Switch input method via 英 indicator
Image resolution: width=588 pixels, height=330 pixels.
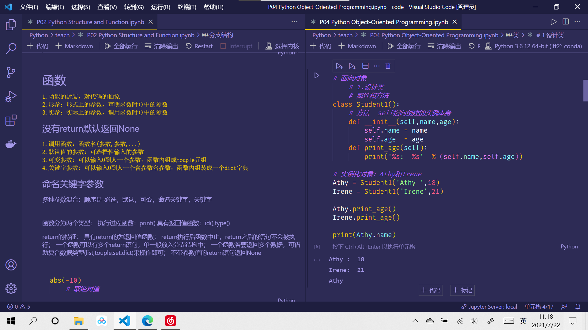pyautogui.click(x=523, y=321)
